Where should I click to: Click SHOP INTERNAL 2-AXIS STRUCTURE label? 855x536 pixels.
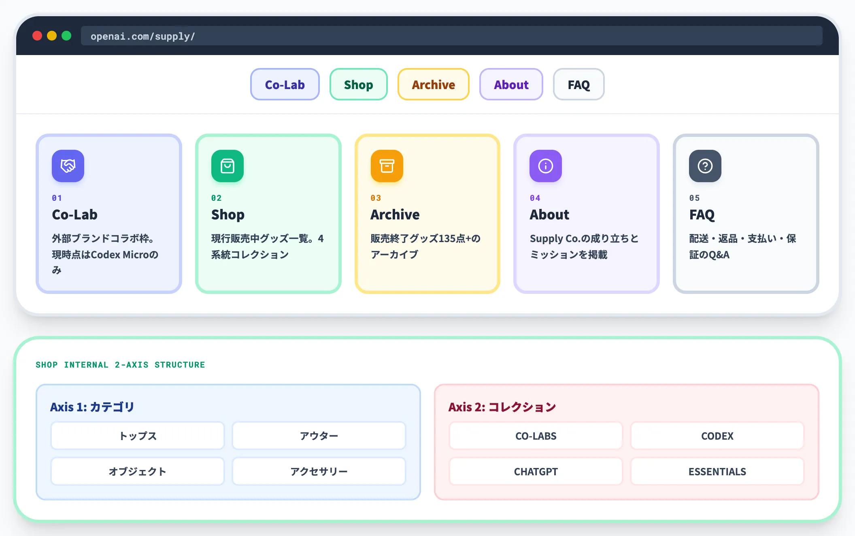tap(120, 365)
